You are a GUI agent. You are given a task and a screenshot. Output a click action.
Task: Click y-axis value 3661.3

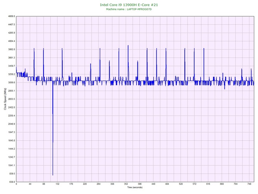point(12,58)
